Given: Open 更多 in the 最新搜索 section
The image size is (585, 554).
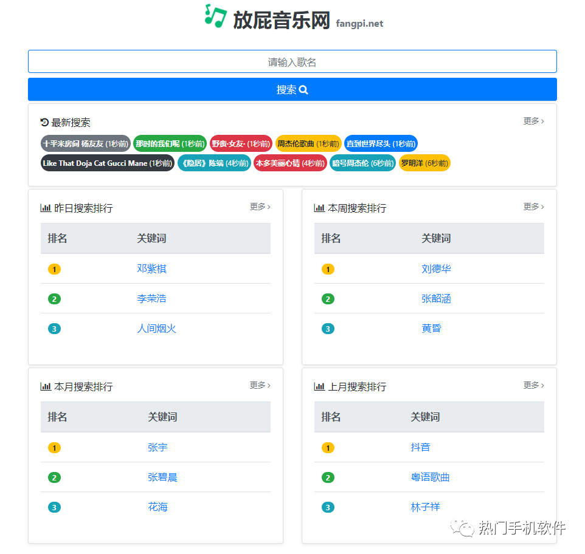Looking at the screenshot, I should (x=533, y=121).
